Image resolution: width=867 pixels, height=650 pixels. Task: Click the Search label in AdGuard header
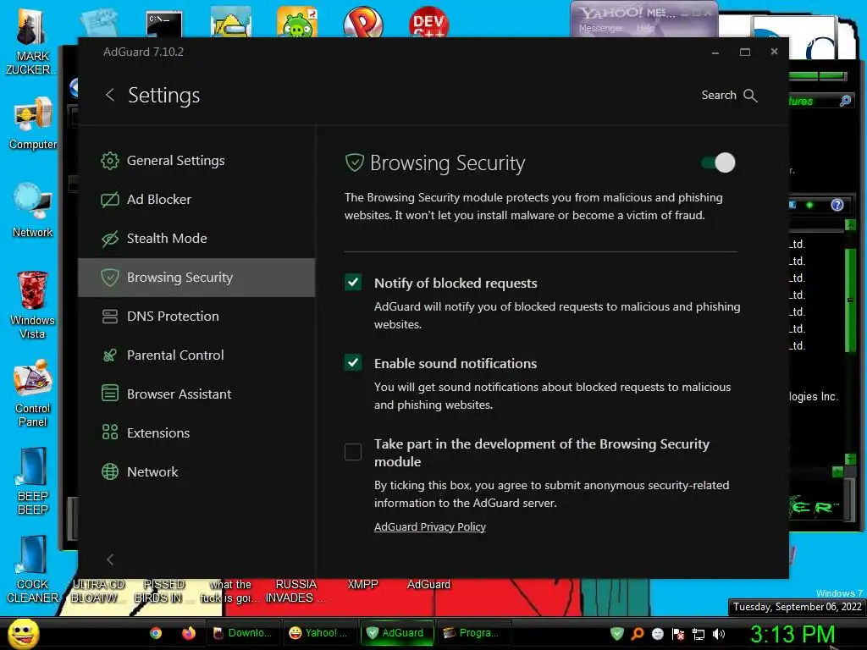(718, 95)
